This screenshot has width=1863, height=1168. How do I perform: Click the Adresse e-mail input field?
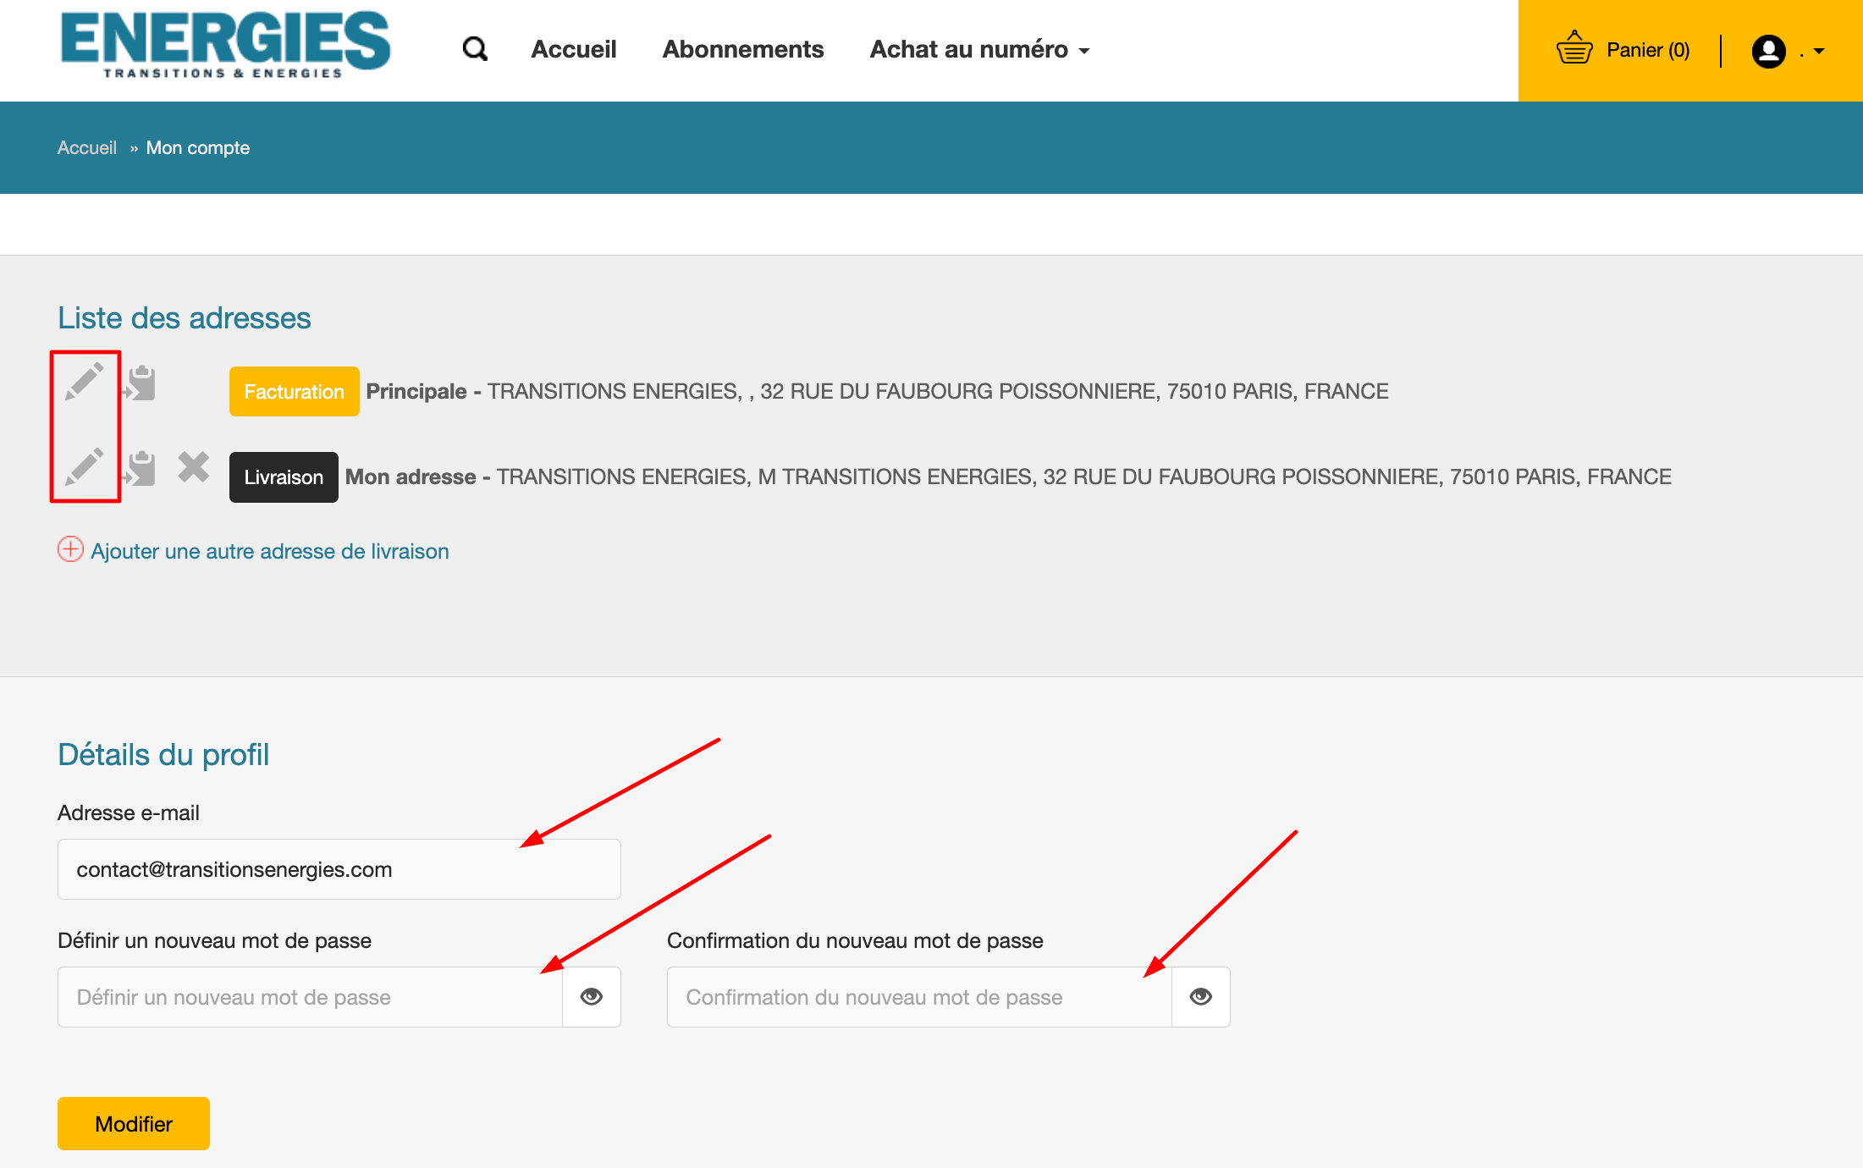(x=339, y=869)
